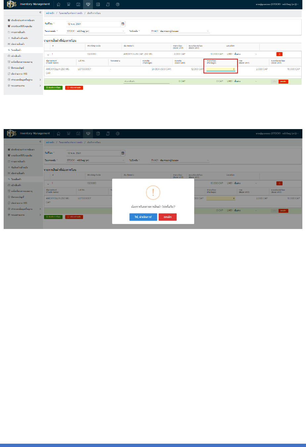
Task: Open the calendar icon beside date 12 พ.ค. 2561, upper screenshot
Action: (x=123, y=24)
